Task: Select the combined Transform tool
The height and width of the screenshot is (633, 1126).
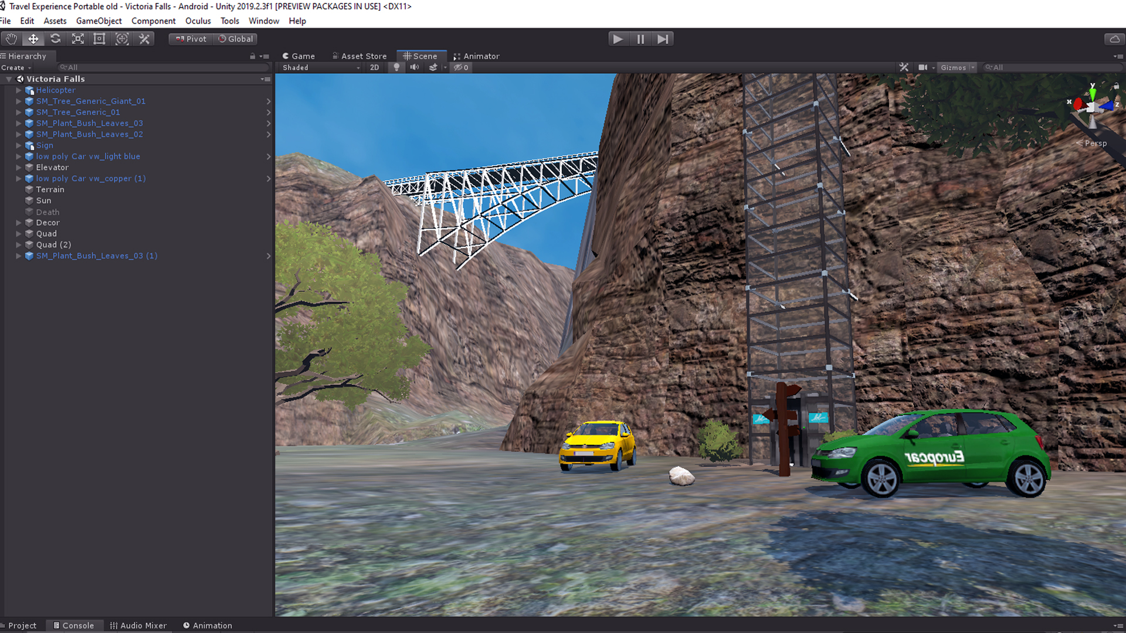Action: point(122,39)
